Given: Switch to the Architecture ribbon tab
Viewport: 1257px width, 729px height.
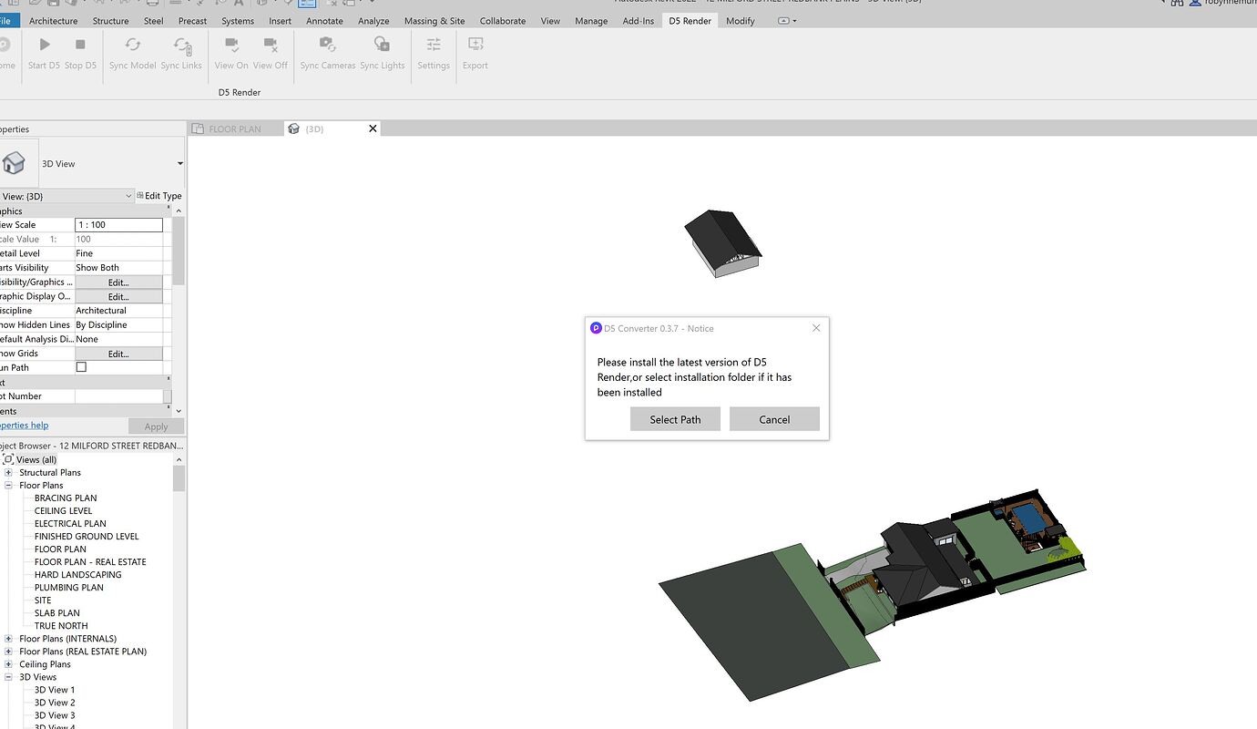Looking at the screenshot, I should point(54,21).
